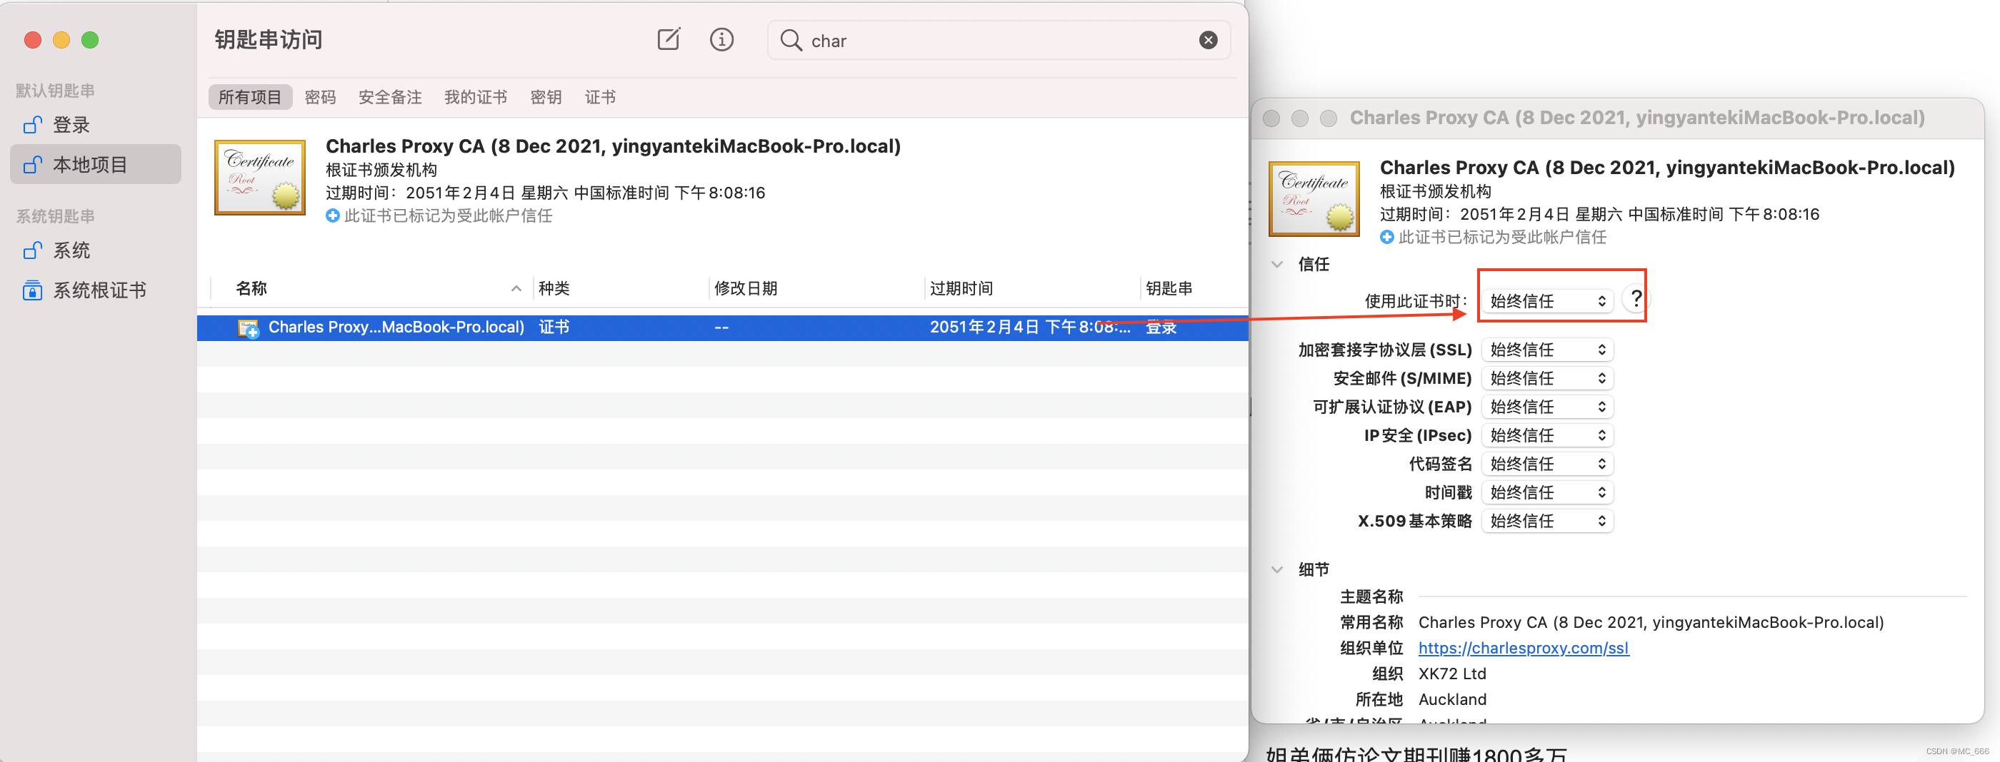Click the certificate icon in the detail window
The width and height of the screenshot is (2000, 762).
(x=1314, y=199)
